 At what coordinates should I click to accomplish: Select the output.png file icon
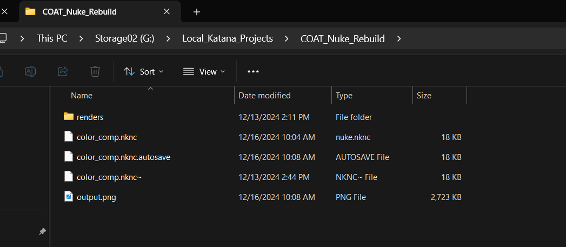tap(68, 197)
